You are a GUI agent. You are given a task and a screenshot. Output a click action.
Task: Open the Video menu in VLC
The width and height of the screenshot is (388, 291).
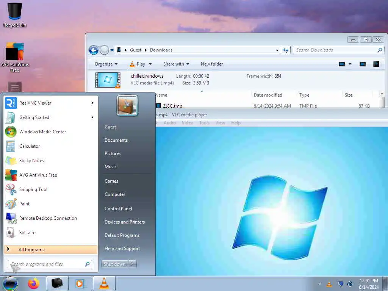(x=187, y=123)
